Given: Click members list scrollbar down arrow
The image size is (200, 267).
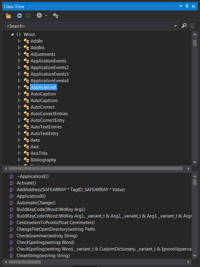Looking at the screenshot, I should pyautogui.click(x=195, y=256).
